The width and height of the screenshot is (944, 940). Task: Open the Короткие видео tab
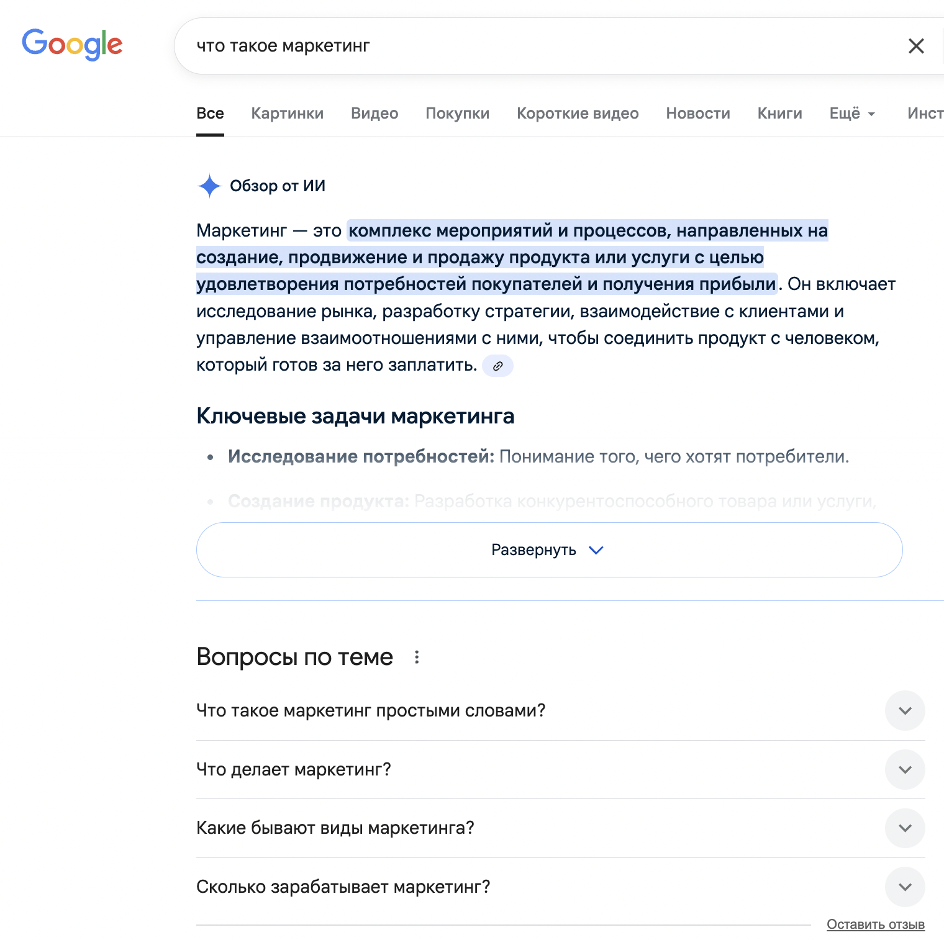tap(578, 114)
